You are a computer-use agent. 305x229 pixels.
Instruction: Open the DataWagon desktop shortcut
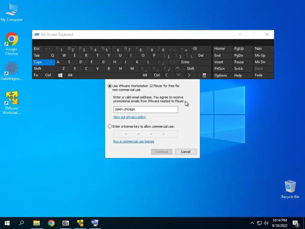click(x=12, y=71)
